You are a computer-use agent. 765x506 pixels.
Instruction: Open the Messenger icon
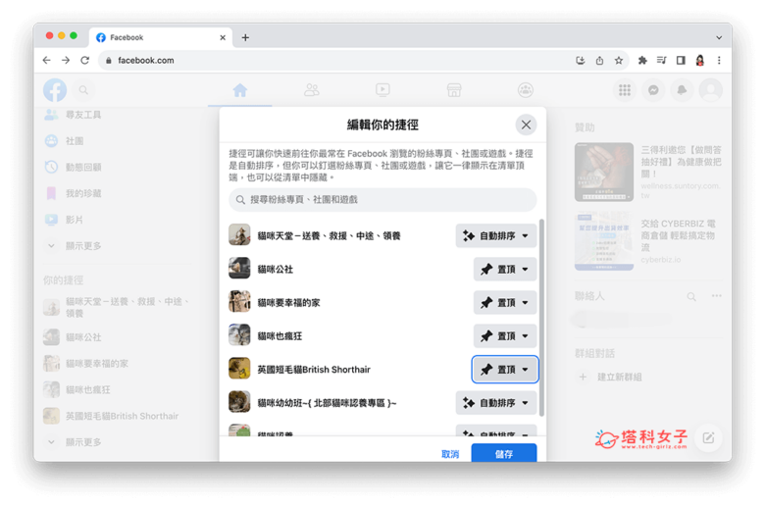[x=653, y=90]
